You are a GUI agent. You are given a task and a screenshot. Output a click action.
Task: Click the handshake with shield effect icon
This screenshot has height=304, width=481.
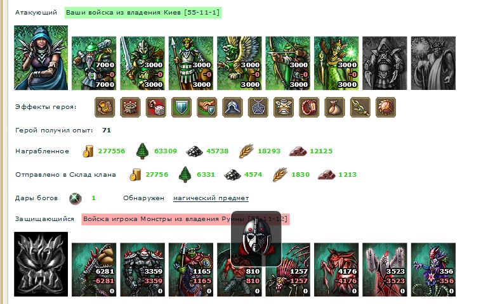pyautogui.click(x=207, y=108)
